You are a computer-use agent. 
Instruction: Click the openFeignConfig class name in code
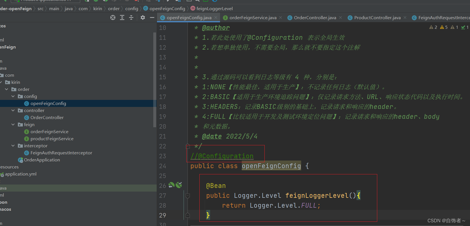tap(271, 166)
